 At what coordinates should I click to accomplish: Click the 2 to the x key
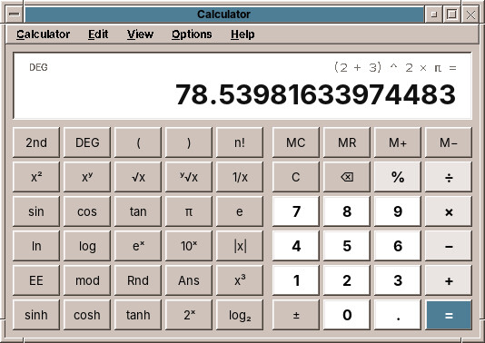pyautogui.click(x=189, y=315)
